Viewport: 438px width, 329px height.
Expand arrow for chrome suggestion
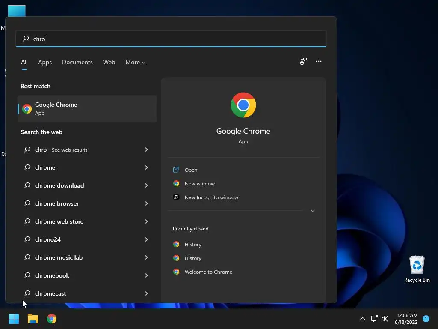[146, 167]
